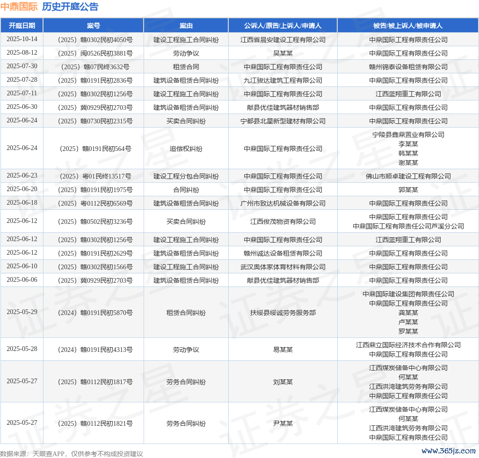Click the 公诉人/原告/上诉人/申请人 column header
Image resolution: width=479 pixels, height=458 pixels.
(283, 26)
